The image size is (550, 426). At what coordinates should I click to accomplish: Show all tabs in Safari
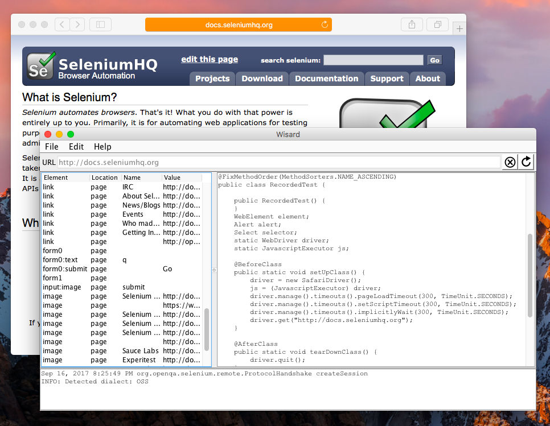[x=437, y=24]
